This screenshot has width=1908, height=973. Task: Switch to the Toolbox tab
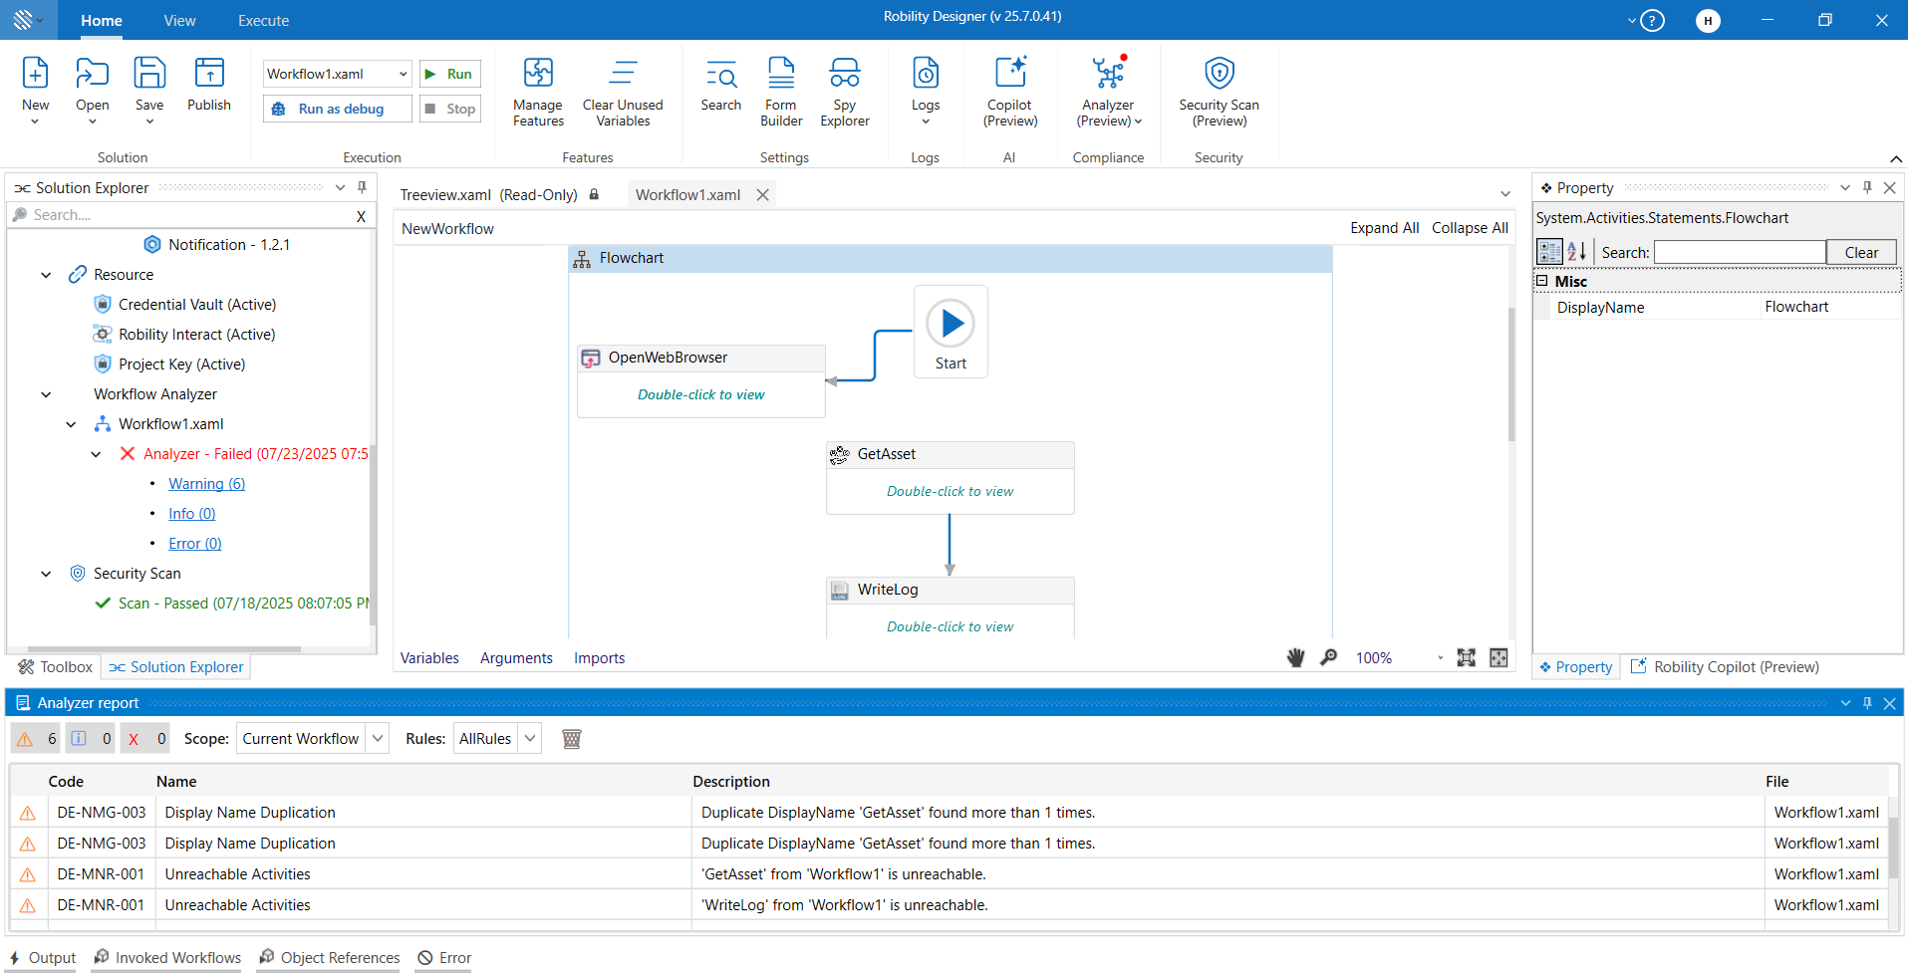[56, 667]
